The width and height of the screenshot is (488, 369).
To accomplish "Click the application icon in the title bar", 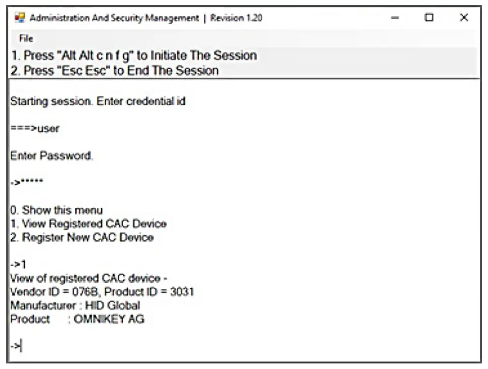I will pos(20,18).
